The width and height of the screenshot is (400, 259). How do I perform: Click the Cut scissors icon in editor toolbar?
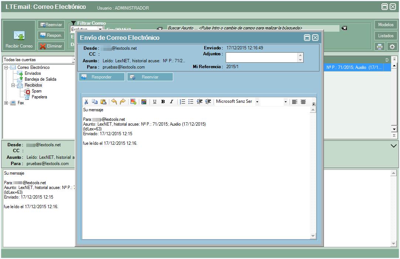click(x=86, y=102)
